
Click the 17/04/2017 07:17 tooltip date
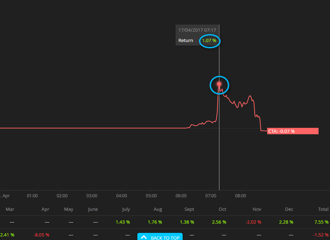197,30
